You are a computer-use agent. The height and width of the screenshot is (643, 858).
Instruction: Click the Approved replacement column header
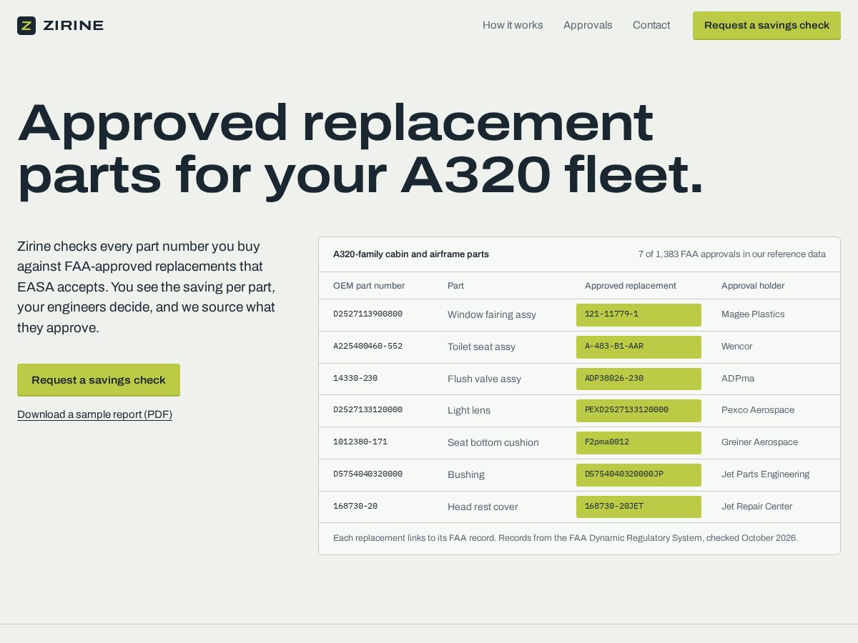click(x=631, y=286)
